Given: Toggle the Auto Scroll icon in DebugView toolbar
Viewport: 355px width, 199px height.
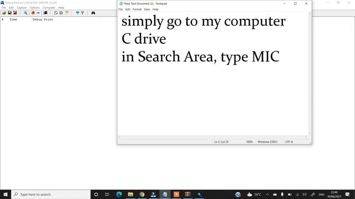Looking at the screenshot, I should 56,13.
